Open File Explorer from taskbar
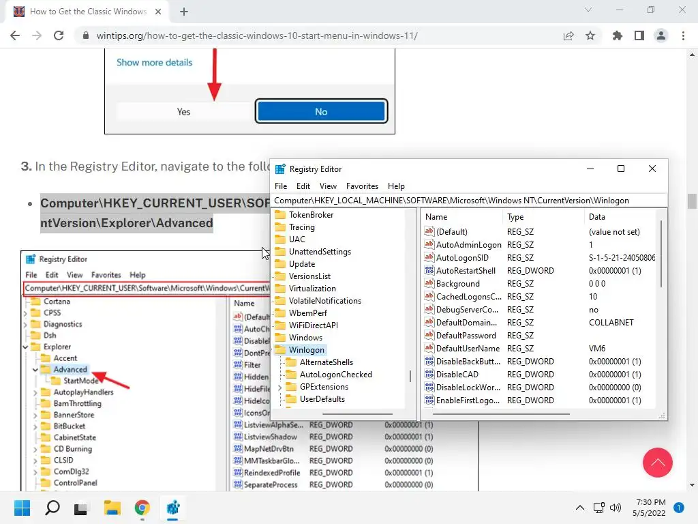 click(112, 508)
